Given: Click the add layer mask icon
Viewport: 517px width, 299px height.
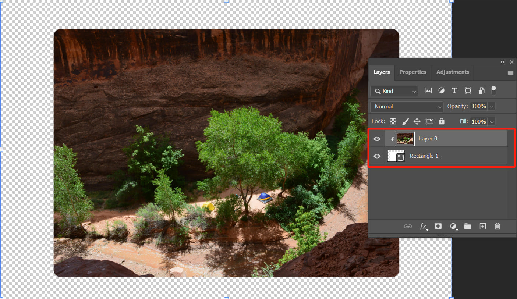Looking at the screenshot, I should [438, 226].
